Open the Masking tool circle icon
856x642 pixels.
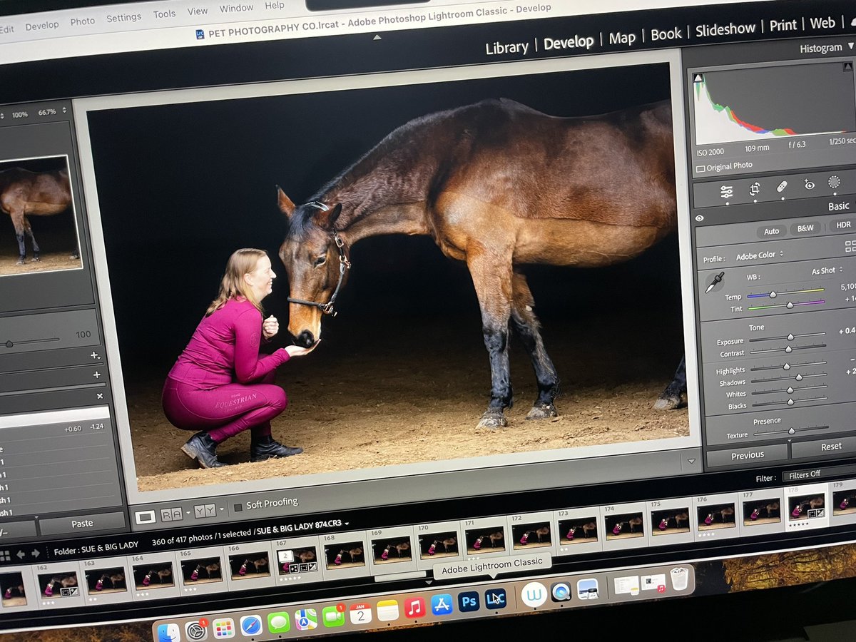[x=834, y=182]
